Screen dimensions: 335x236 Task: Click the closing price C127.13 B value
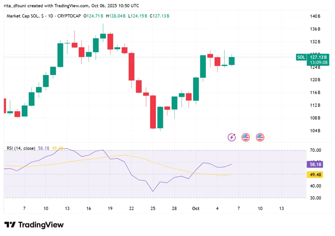(160, 16)
